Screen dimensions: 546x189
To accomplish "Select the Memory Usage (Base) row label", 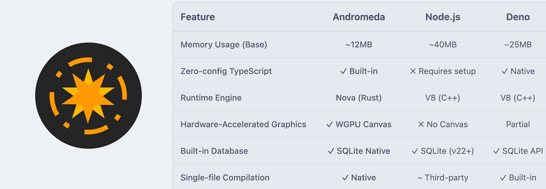I will pyautogui.click(x=224, y=45).
